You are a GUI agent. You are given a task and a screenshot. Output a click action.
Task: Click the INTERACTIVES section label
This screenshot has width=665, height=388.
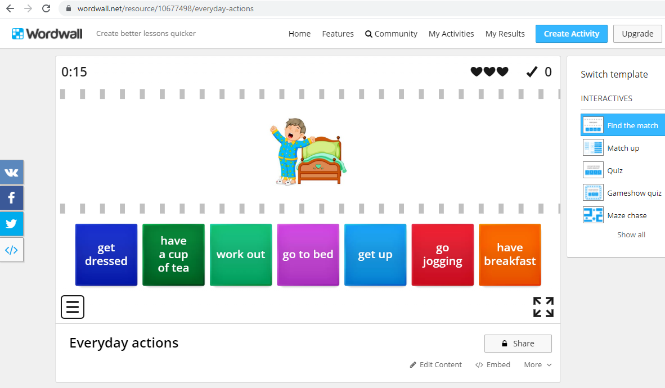click(606, 98)
